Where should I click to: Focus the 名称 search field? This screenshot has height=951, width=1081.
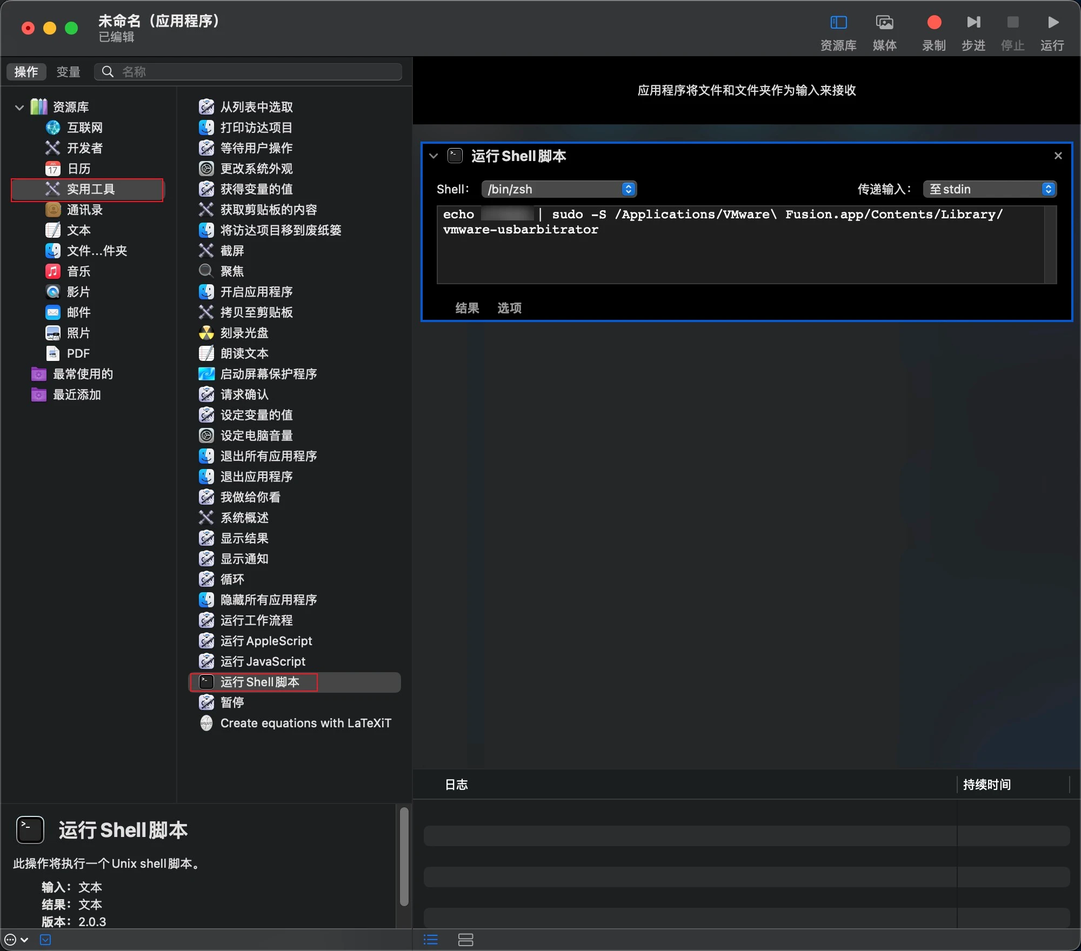point(248,72)
